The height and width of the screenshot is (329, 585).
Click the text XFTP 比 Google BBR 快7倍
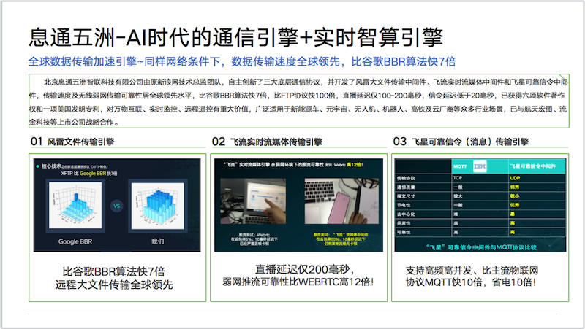(x=88, y=174)
